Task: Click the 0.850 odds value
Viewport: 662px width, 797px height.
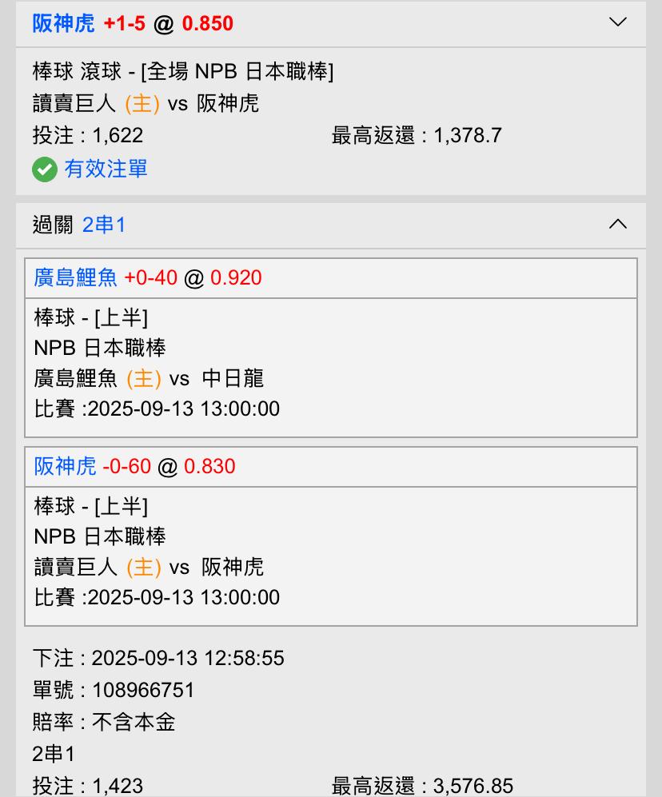Action: pos(208,23)
